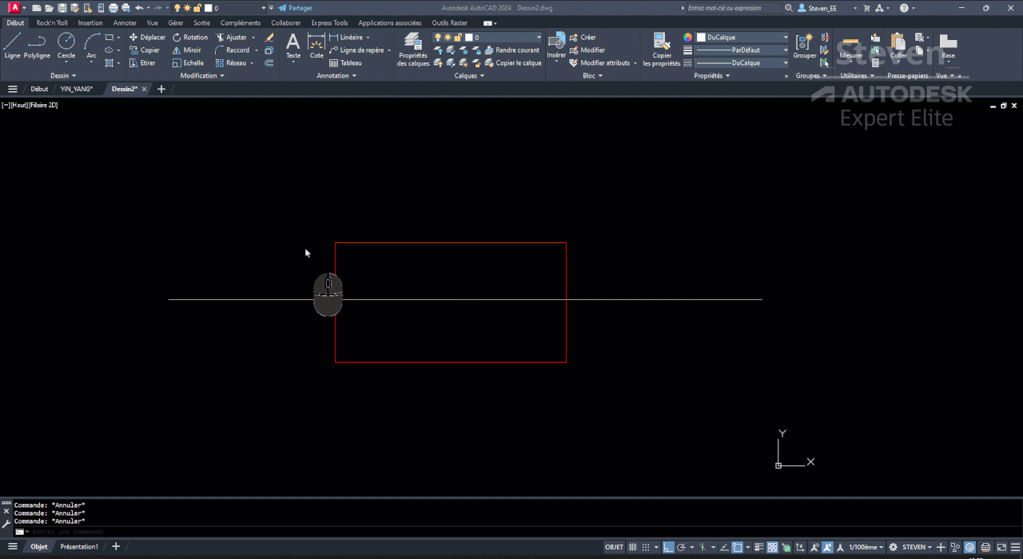1023x559 pixels.
Task: Click the object color wheel icon
Action: coord(687,38)
